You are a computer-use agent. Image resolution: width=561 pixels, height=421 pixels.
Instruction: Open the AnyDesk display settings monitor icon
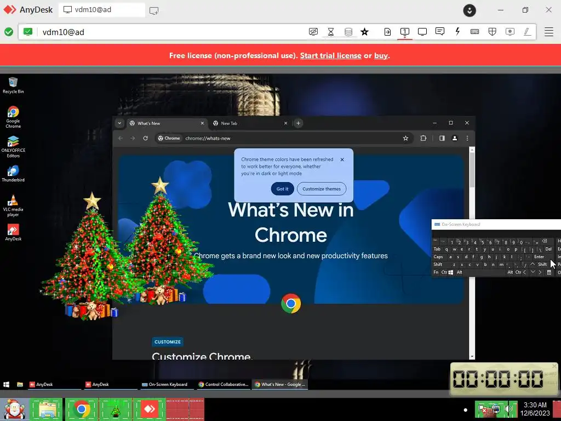tap(422, 32)
